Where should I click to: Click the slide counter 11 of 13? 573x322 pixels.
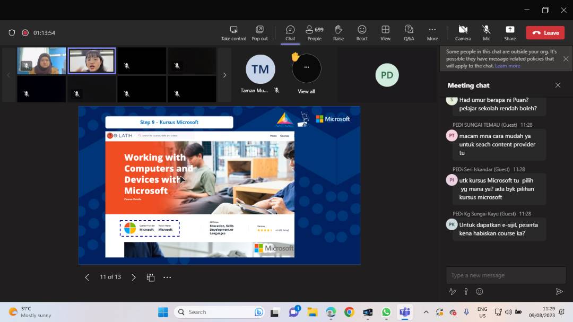click(x=110, y=277)
